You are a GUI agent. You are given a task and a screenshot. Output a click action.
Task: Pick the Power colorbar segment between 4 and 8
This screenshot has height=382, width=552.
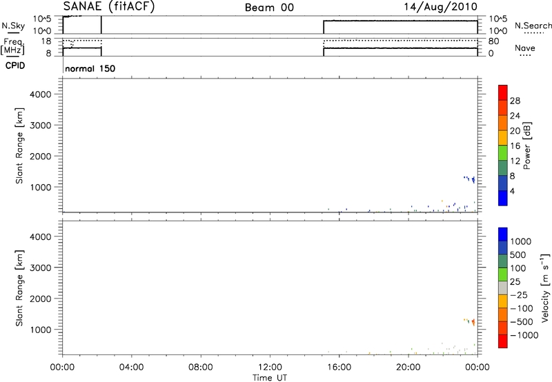click(503, 183)
